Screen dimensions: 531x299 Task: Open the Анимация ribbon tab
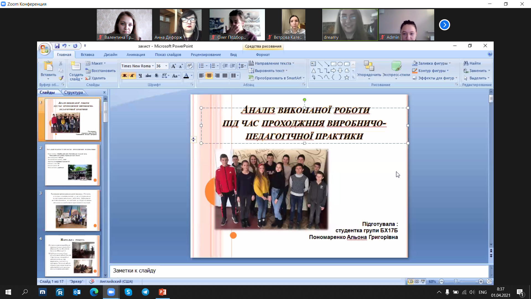[136, 55]
